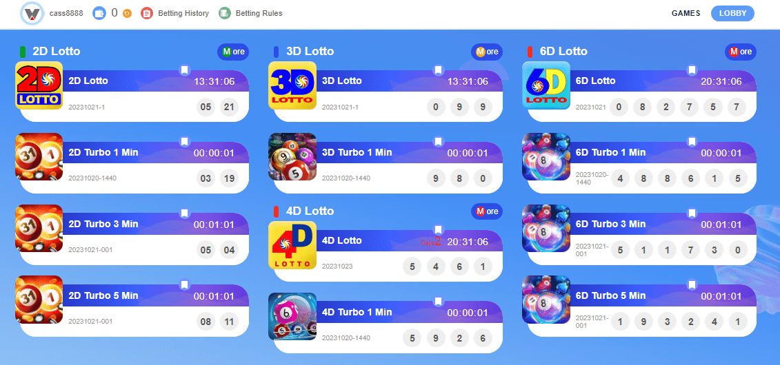The width and height of the screenshot is (780, 365).
Task: Select the 6D Lotto game logo icon
Action: pos(546,85)
